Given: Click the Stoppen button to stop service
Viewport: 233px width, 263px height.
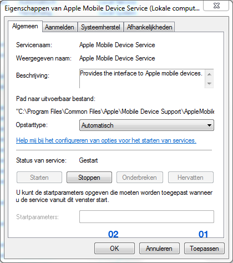Looking at the screenshot, I should [x=89, y=178].
